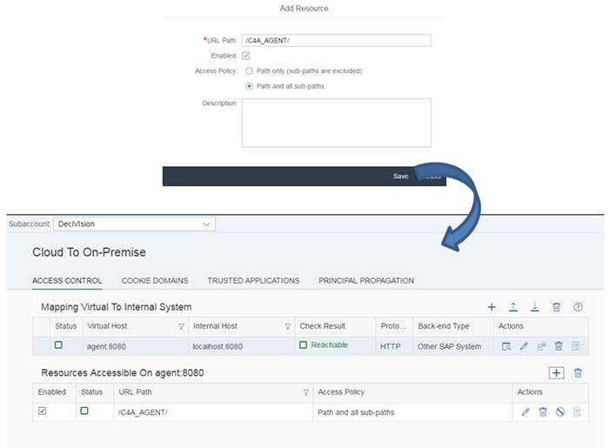The image size is (609, 448).
Task: Open Principal Propagation tab
Action: 366,281
